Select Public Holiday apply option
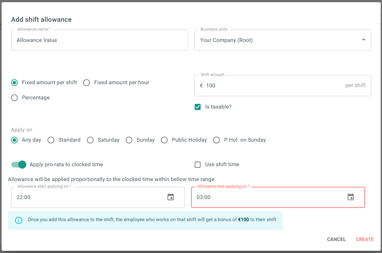Image resolution: width=382 pixels, height=253 pixels. click(x=164, y=140)
